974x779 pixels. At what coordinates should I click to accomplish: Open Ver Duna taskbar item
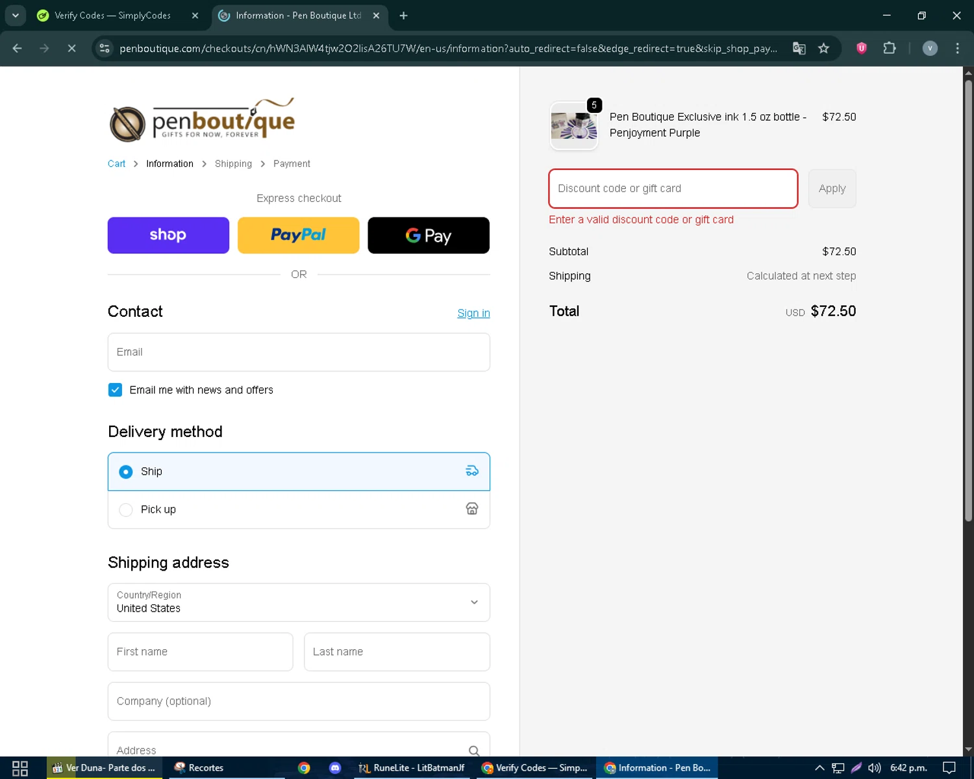click(x=104, y=768)
